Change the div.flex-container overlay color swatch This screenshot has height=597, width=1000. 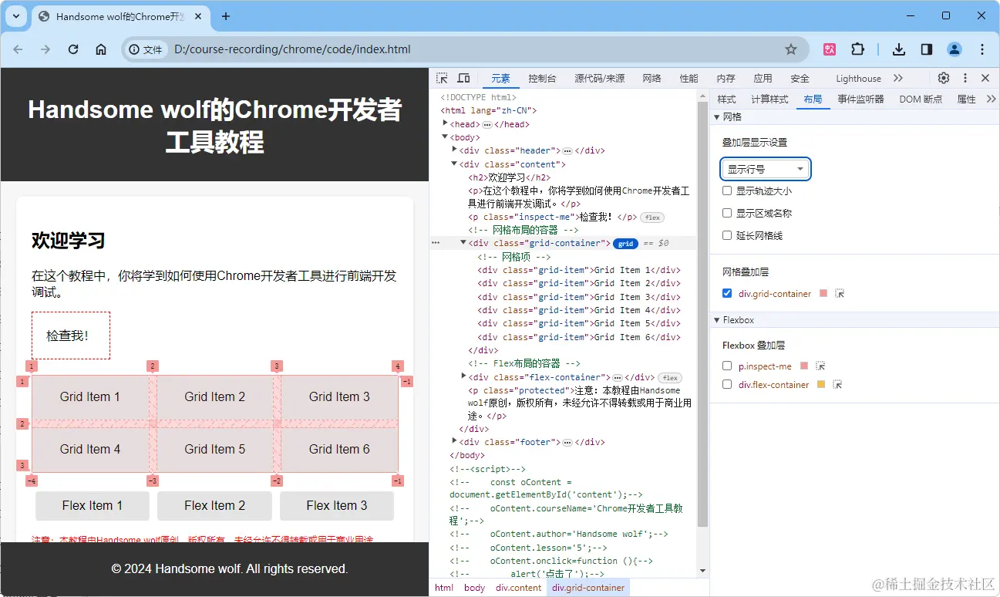(x=821, y=384)
